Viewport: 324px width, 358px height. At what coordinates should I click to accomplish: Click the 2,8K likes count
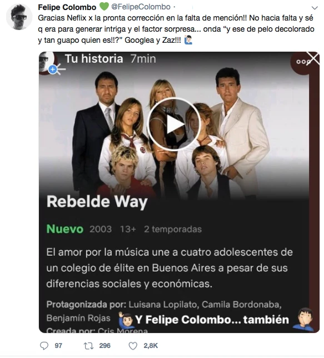click(x=151, y=346)
